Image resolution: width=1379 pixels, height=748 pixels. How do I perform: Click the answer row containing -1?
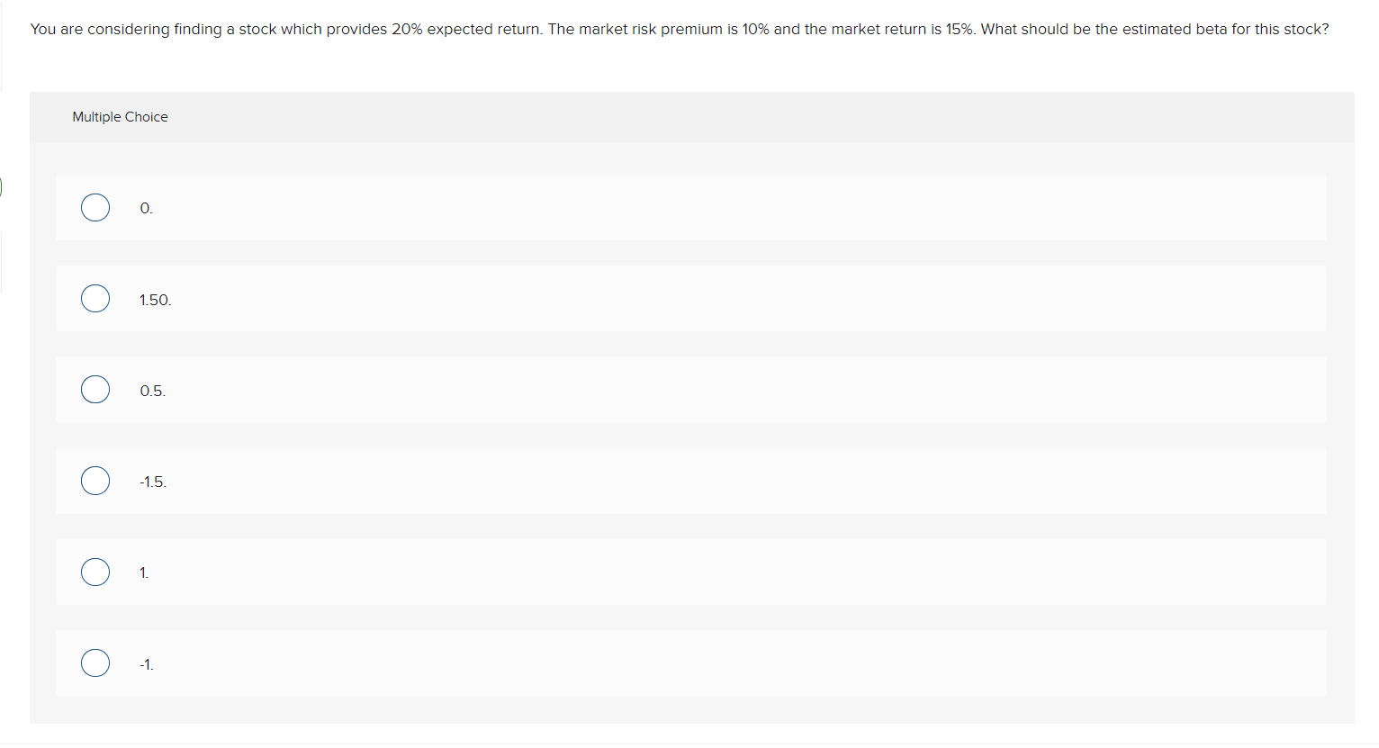click(x=630, y=662)
